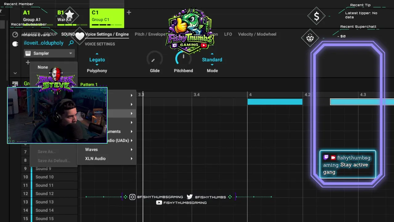Click the Standard mode value

pos(212,60)
